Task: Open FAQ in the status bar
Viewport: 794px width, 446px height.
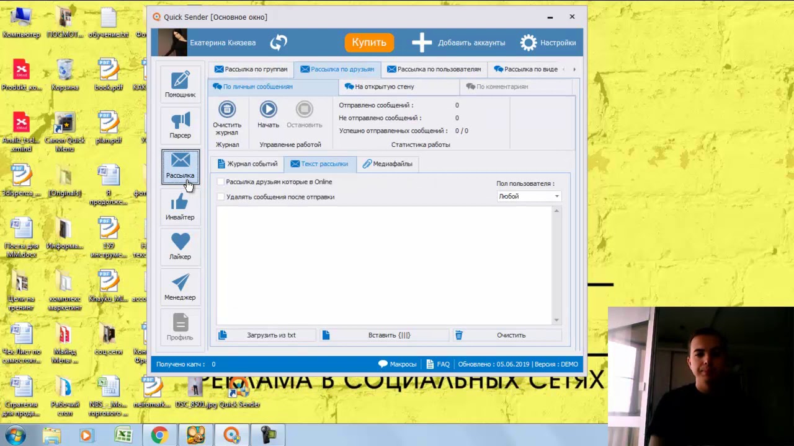Action: pos(437,364)
